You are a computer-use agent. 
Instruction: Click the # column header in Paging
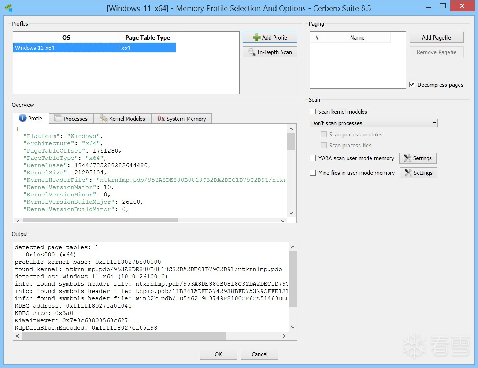pos(317,37)
